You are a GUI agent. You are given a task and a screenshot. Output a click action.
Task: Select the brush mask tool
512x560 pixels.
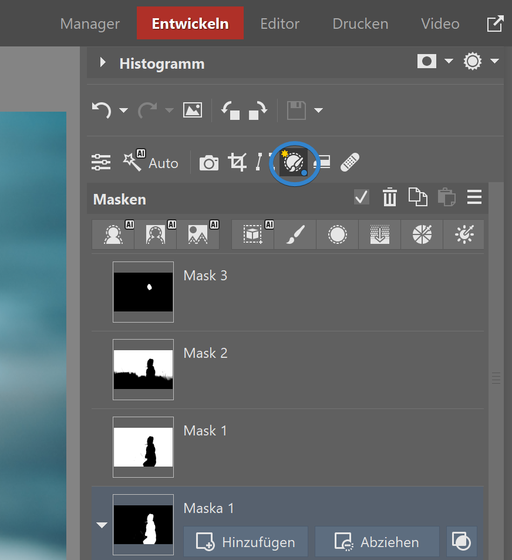295,234
